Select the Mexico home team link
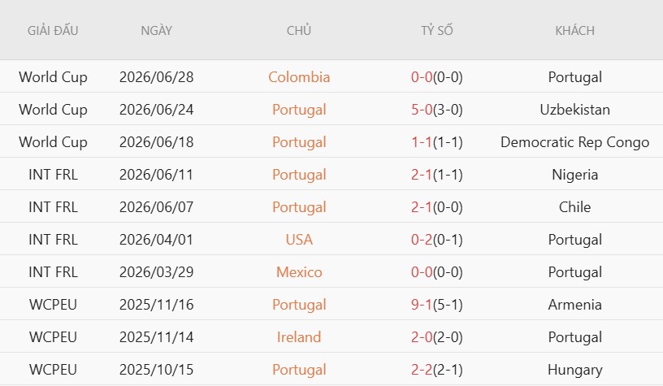Image resolution: width=663 pixels, height=386 pixels. tap(299, 272)
